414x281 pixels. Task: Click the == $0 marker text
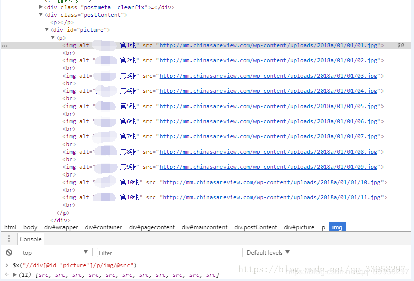(396, 45)
